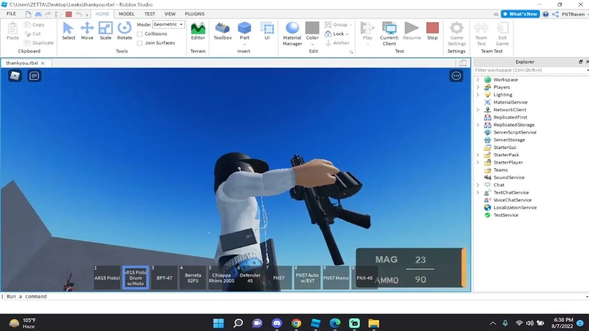Viewport: 589px width, 331px height.
Task: Expand the ReplicatedStorage tree node
Action: click(478, 125)
